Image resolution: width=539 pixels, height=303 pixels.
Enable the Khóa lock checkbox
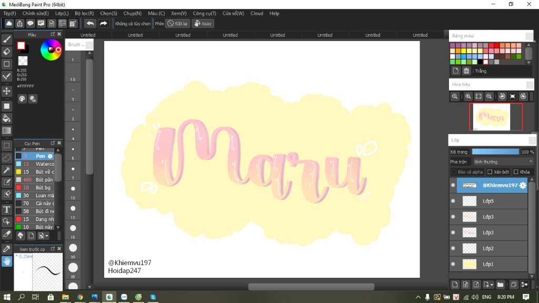[516, 172]
